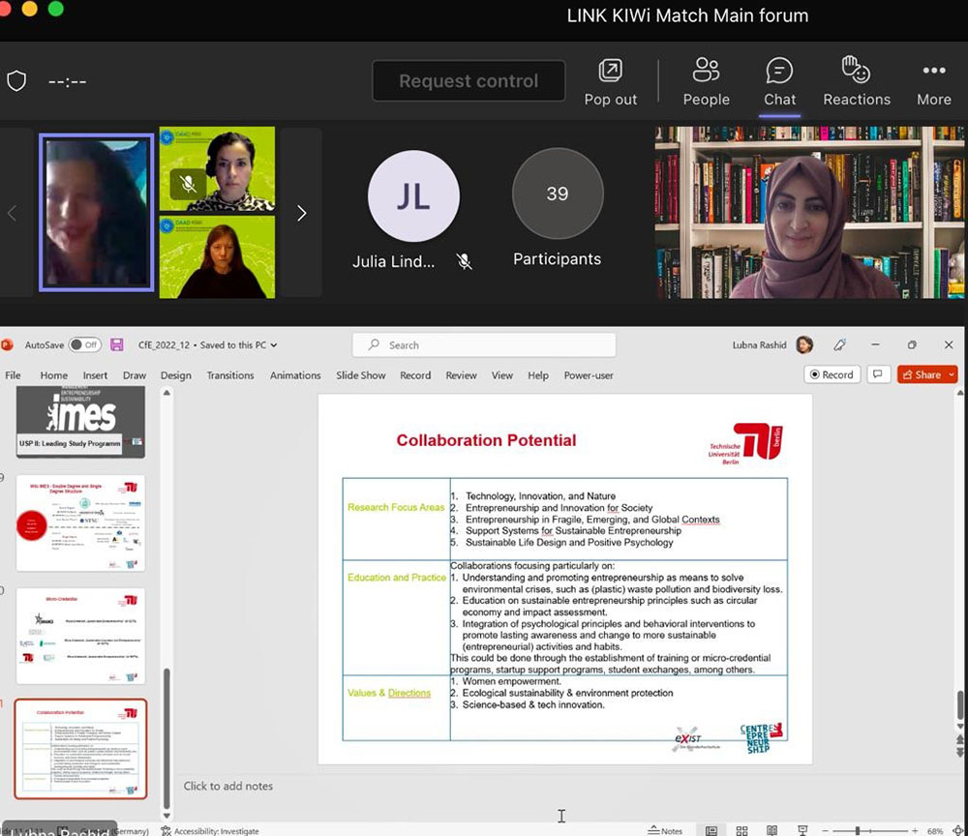Expand the More options menu in Teams
Screen dimensions: 968x836
point(933,81)
